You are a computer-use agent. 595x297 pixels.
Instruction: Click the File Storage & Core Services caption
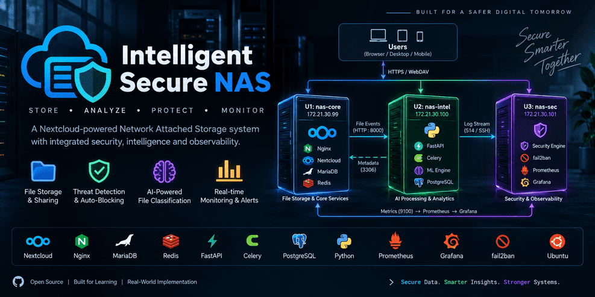(315, 198)
